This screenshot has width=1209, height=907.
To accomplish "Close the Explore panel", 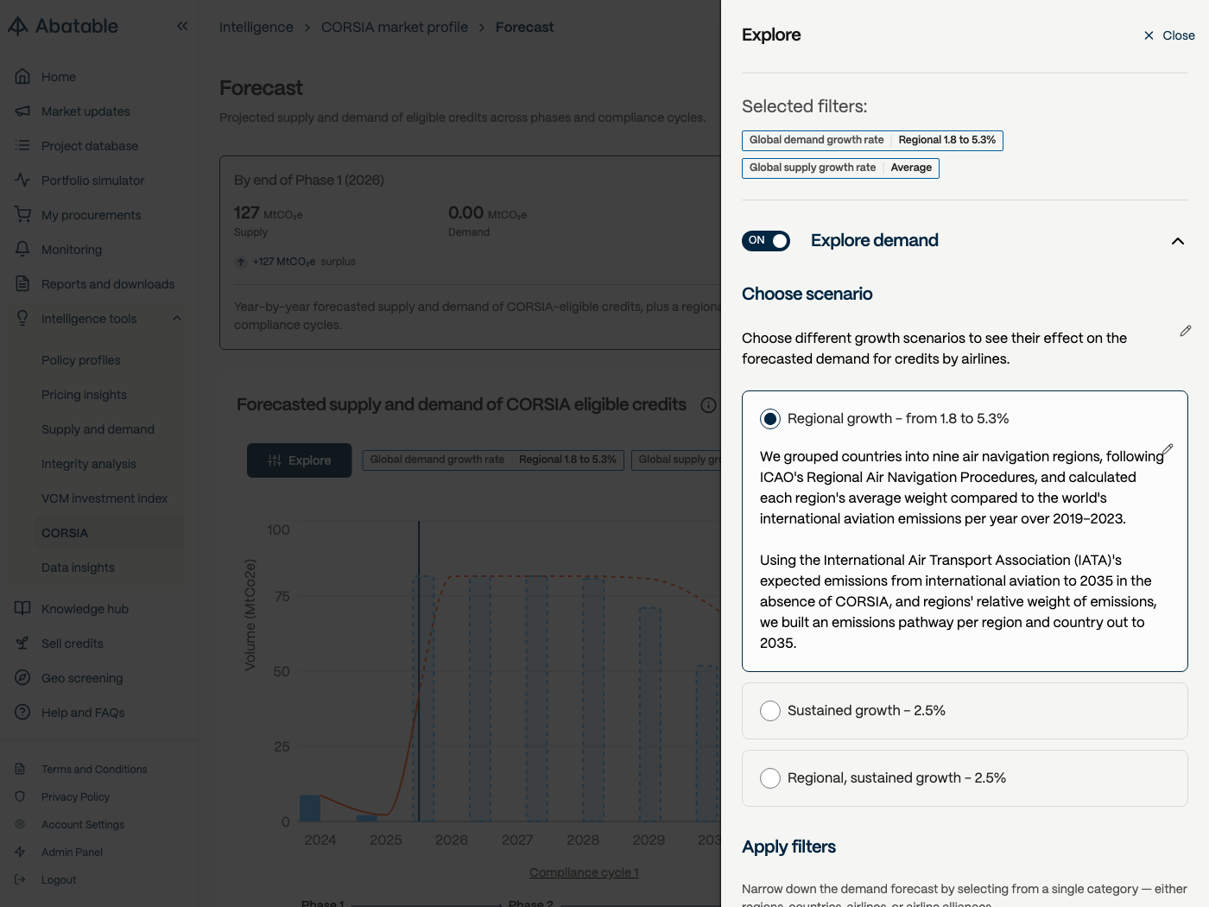I will [x=1169, y=35].
